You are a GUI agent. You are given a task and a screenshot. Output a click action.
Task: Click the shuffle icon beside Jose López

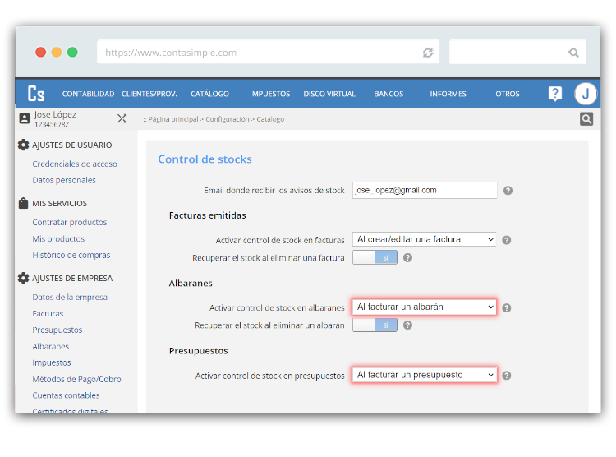coord(122,118)
